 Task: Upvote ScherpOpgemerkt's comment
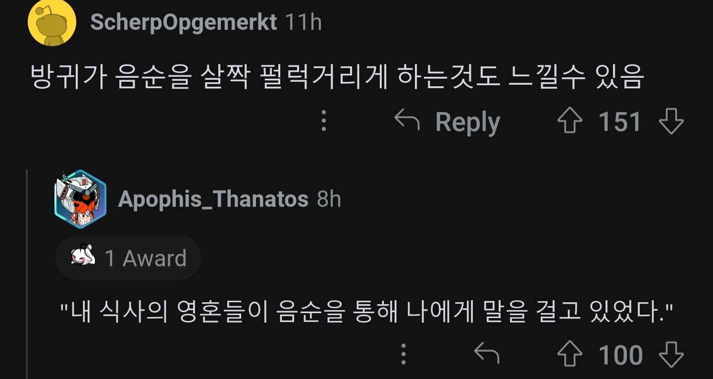570,121
